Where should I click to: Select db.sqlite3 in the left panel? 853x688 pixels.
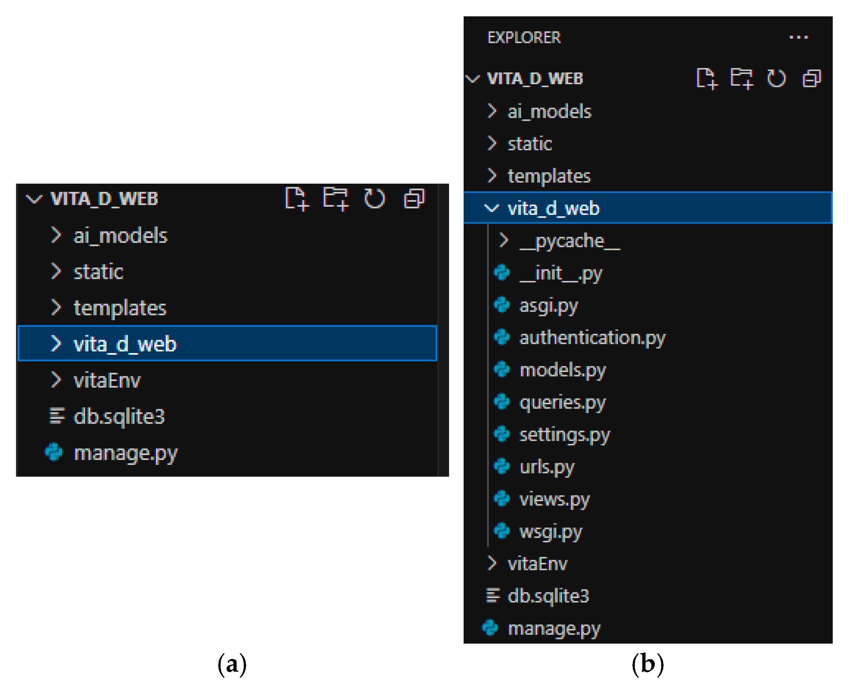point(119,417)
